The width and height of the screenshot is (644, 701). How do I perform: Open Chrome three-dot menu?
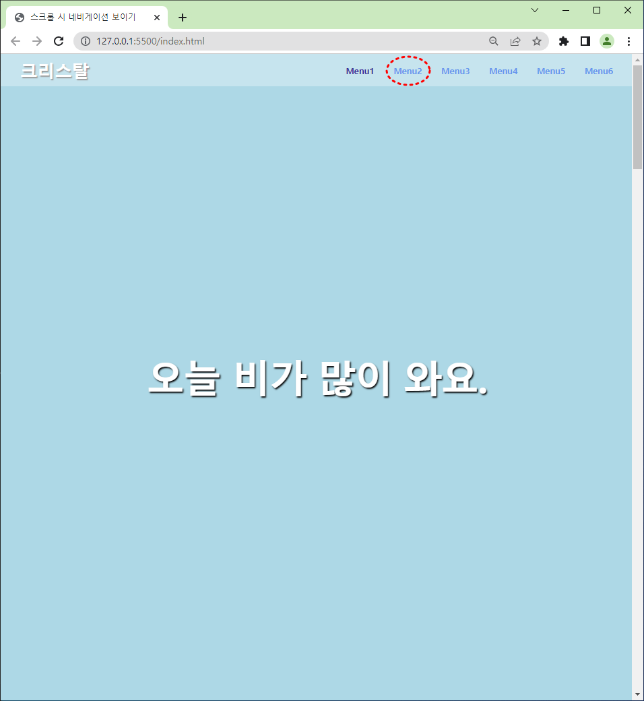tap(629, 41)
